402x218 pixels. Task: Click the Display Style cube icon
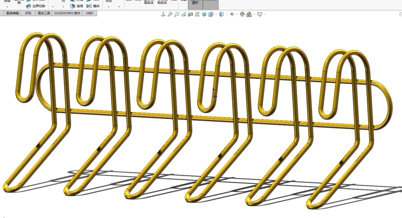click(221, 14)
